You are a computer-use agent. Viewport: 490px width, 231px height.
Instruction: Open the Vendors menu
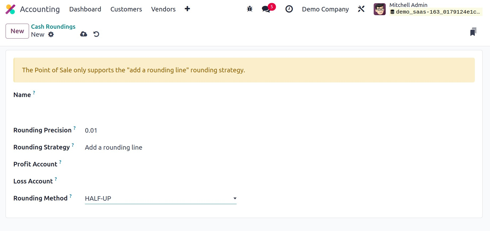pos(163,9)
